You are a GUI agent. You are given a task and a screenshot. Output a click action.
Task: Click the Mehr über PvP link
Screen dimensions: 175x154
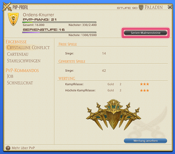[23, 148]
